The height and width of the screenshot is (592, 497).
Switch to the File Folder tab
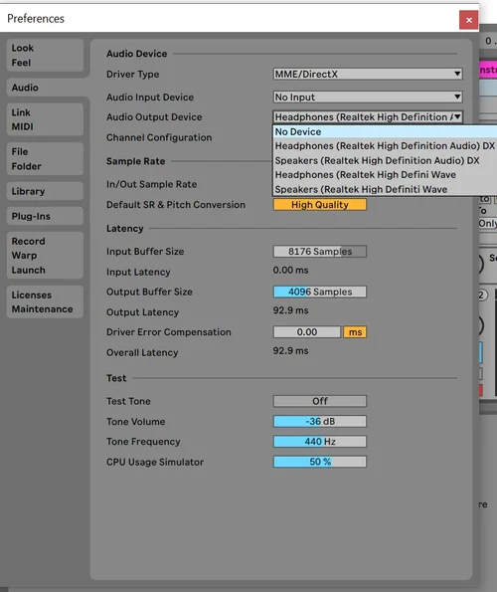point(45,159)
